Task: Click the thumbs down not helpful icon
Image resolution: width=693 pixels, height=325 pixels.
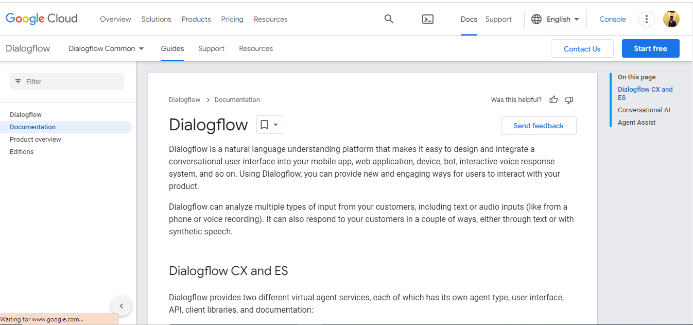Action: tap(569, 100)
